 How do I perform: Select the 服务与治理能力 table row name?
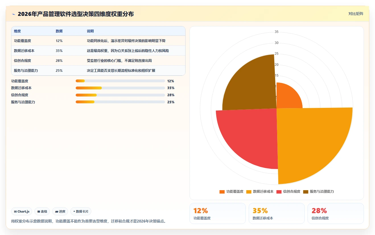[x=26, y=71]
